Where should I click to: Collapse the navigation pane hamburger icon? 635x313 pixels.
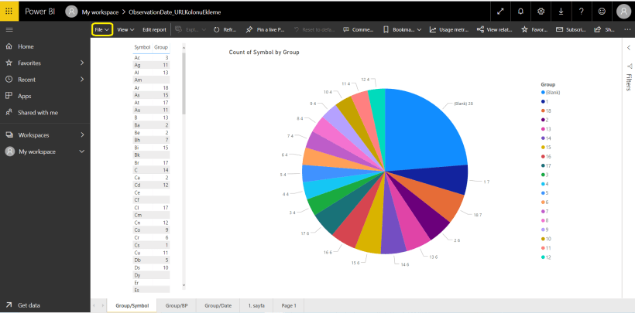click(9, 29)
